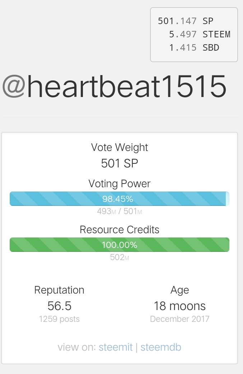Click the Voting Power progress bar
Viewport: 243px width, 374px height.
point(119,199)
